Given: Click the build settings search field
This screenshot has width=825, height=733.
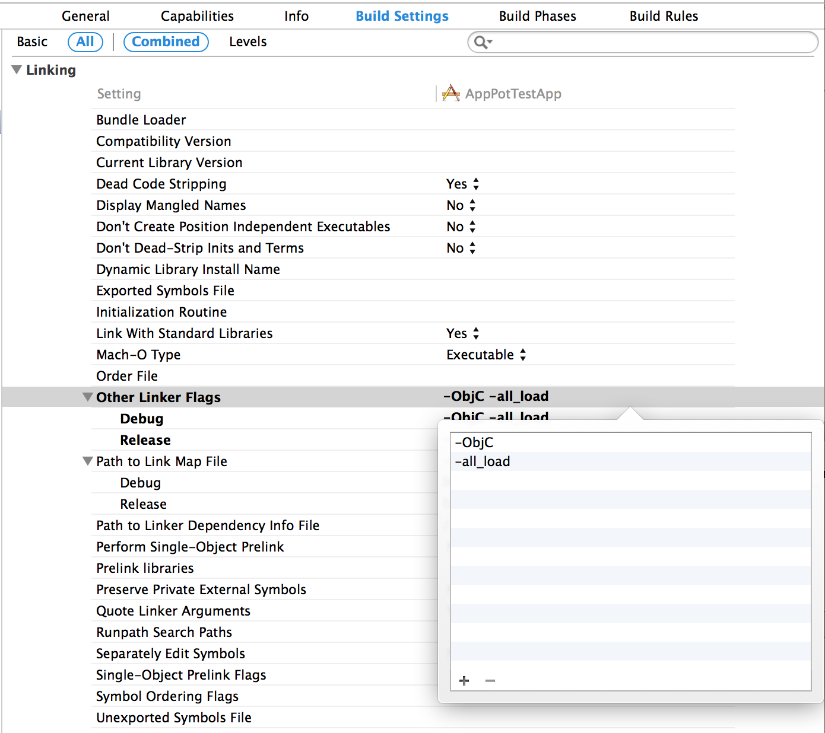Looking at the screenshot, I should (x=641, y=42).
